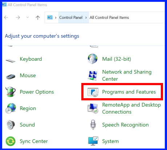Go forward with the forward arrow
Viewport: 167px width, 150px height.
click(x=18, y=17)
